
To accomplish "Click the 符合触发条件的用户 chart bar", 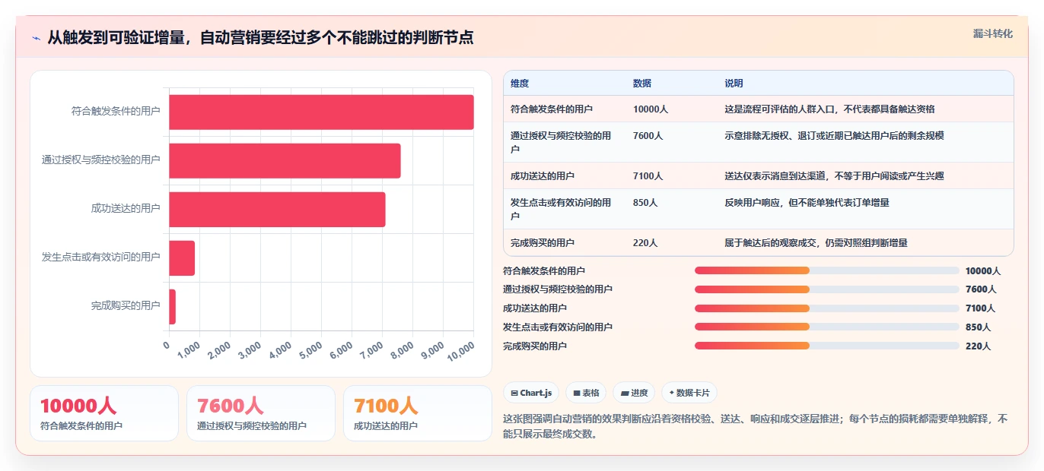I will coord(321,112).
